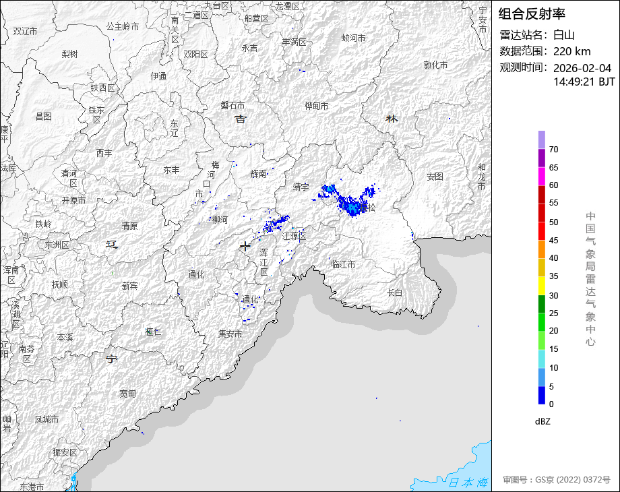Click the 昌图 map label
This screenshot has height=492, width=620.
click(44, 117)
